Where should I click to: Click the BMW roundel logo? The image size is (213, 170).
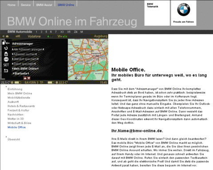coord(184,10)
